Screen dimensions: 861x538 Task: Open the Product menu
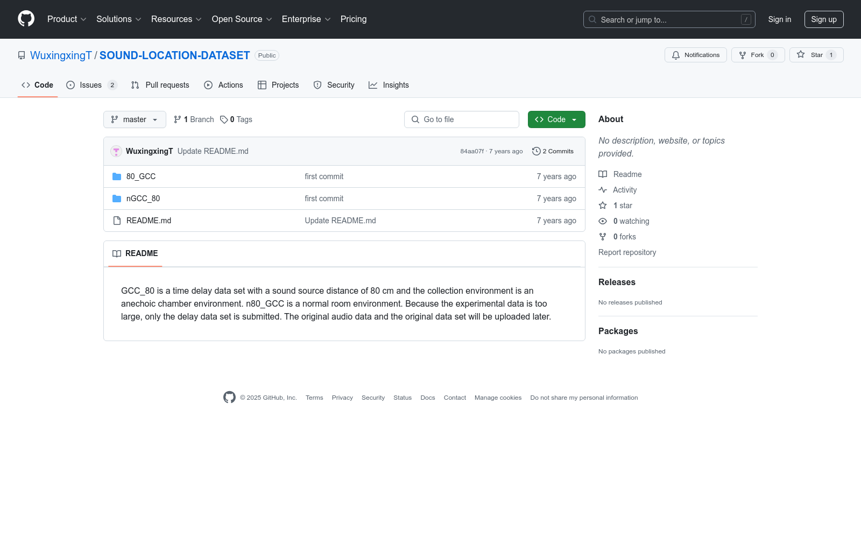tap(67, 19)
